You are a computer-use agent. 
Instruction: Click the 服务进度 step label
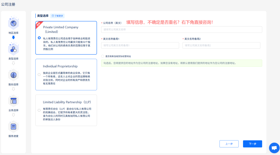click(13, 136)
